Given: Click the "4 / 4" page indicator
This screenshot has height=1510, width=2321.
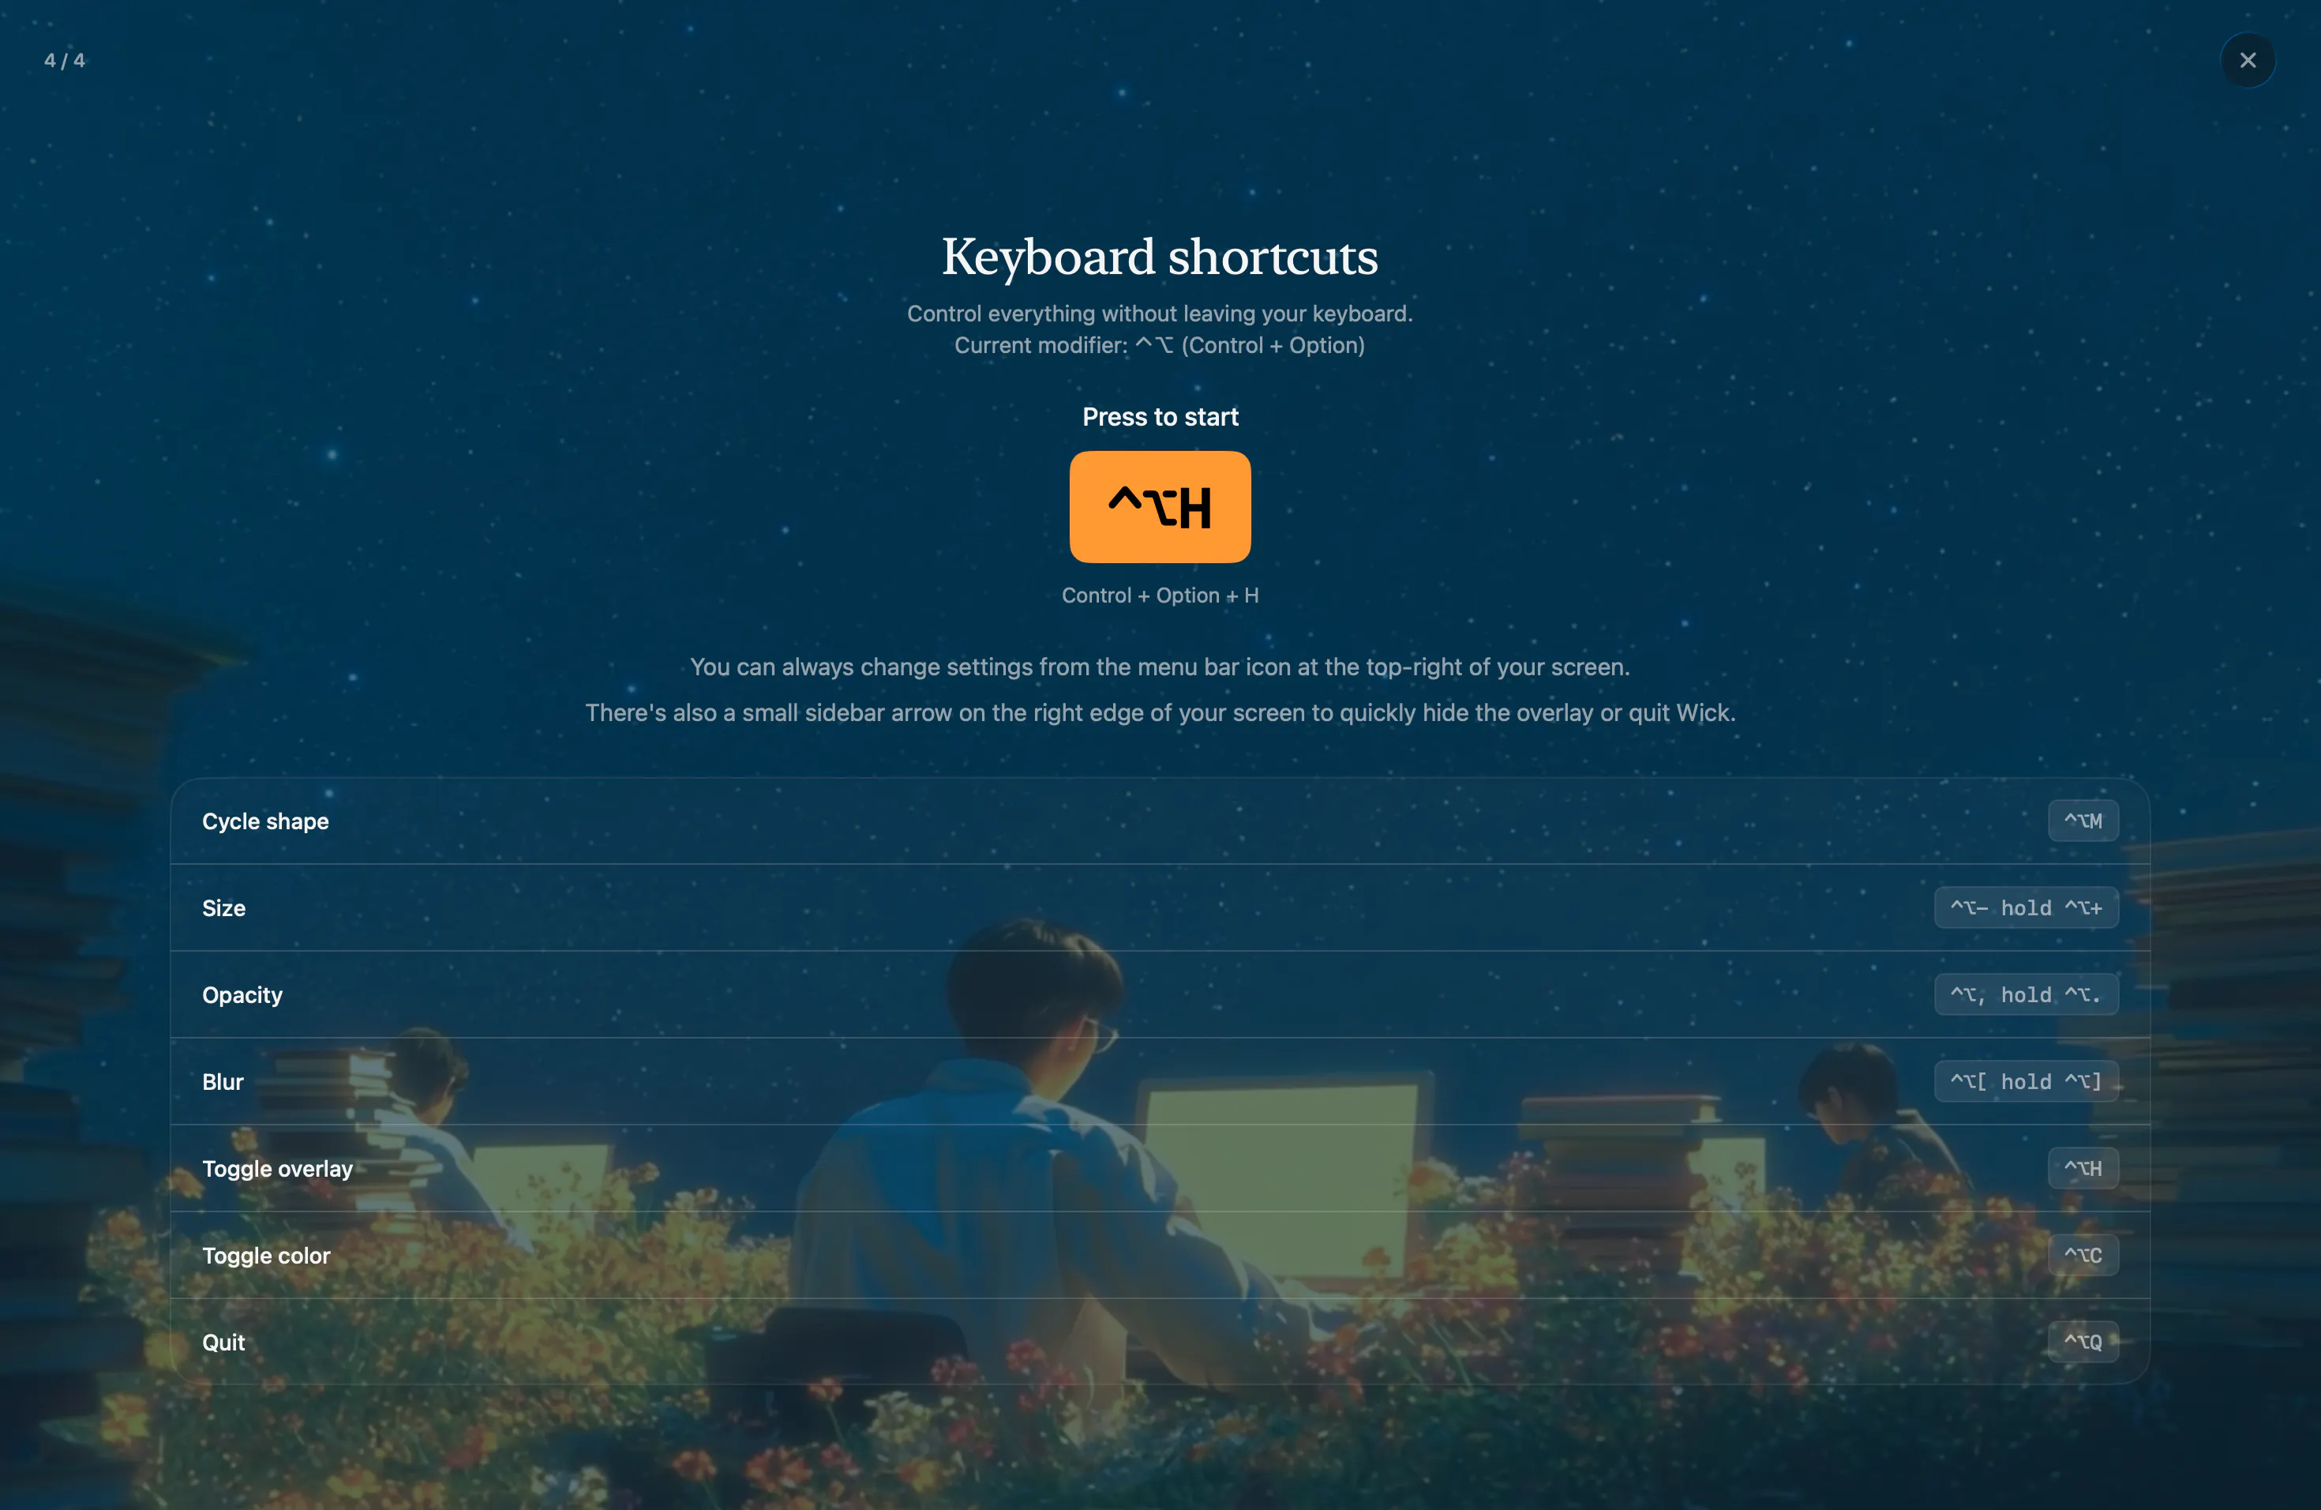Looking at the screenshot, I should pos(65,61).
